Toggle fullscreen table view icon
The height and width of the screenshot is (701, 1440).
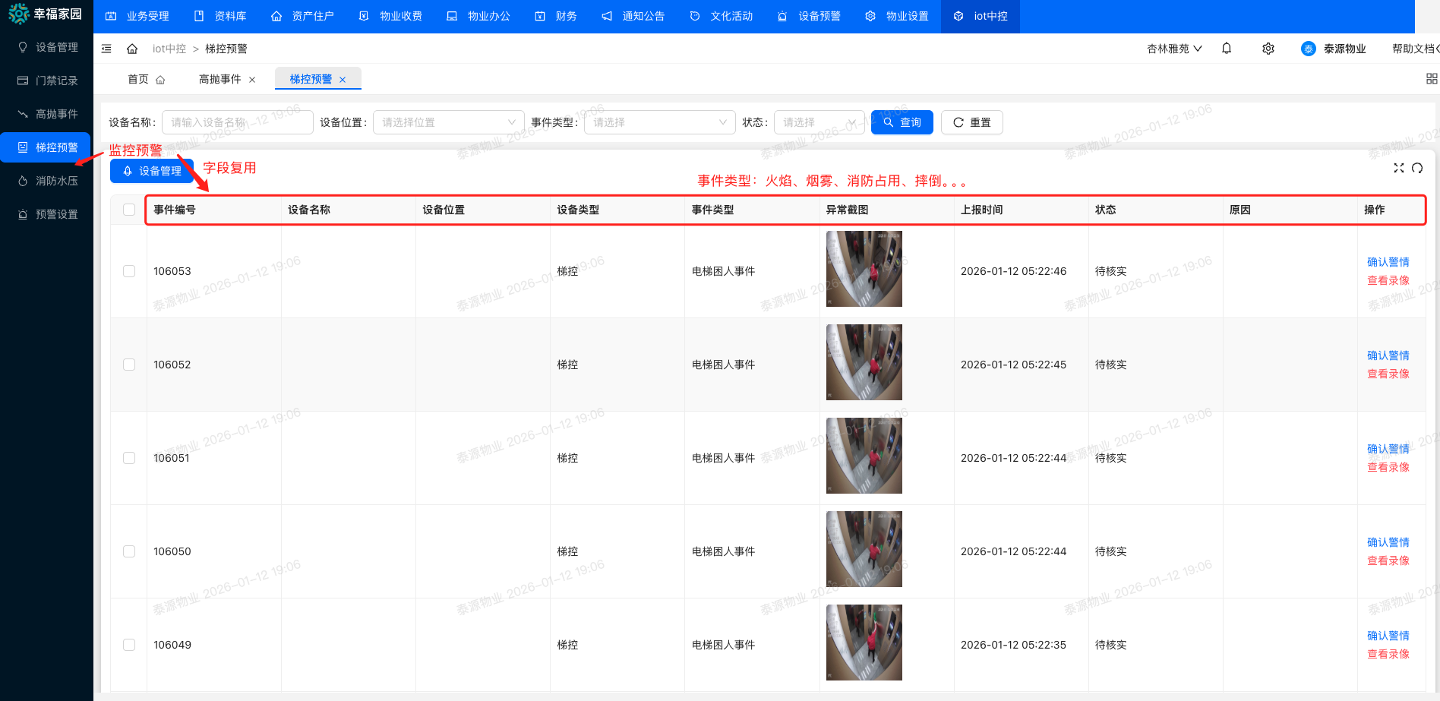click(1398, 168)
